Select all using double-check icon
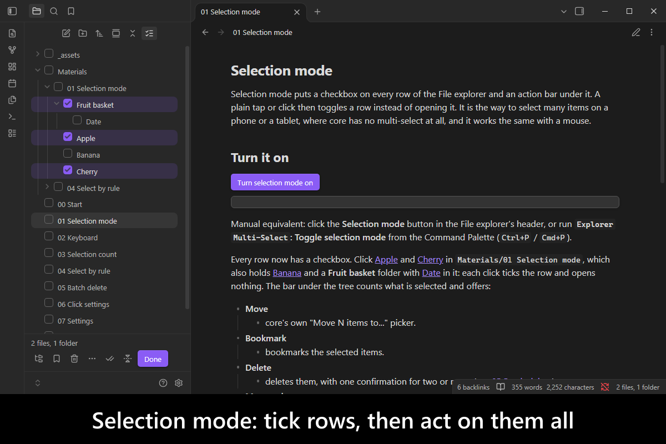This screenshot has height=444, width=666. pyautogui.click(x=110, y=359)
